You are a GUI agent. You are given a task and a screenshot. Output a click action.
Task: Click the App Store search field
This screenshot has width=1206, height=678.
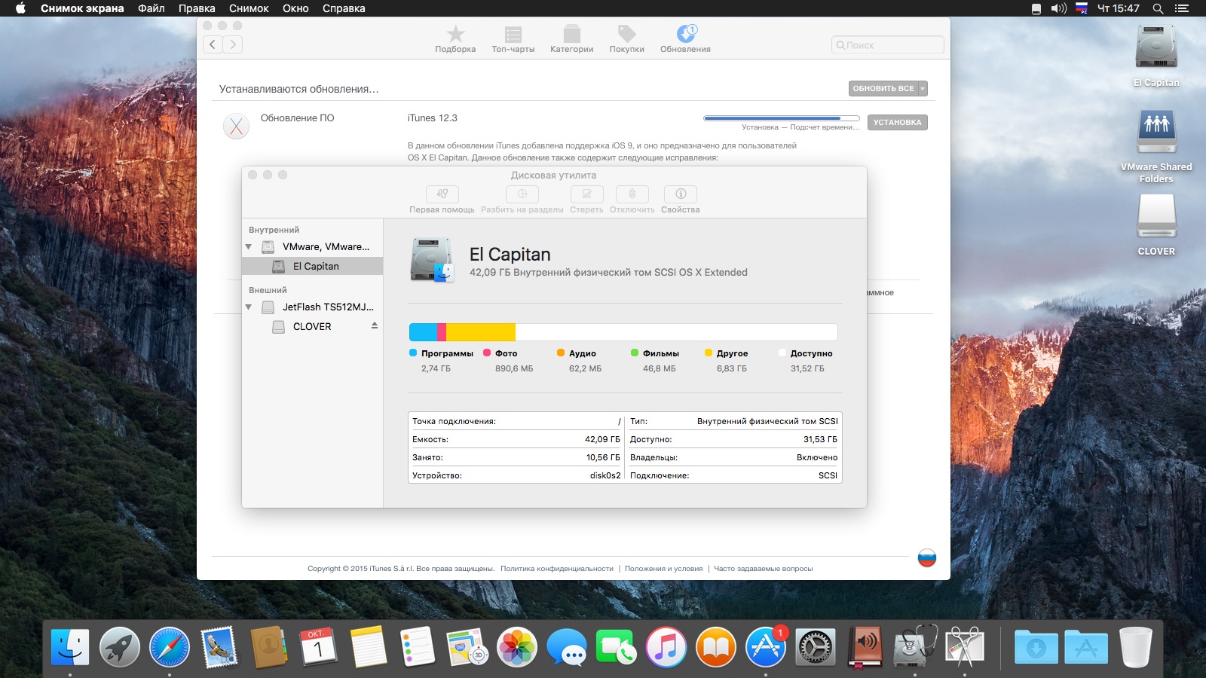click(888, 45)
